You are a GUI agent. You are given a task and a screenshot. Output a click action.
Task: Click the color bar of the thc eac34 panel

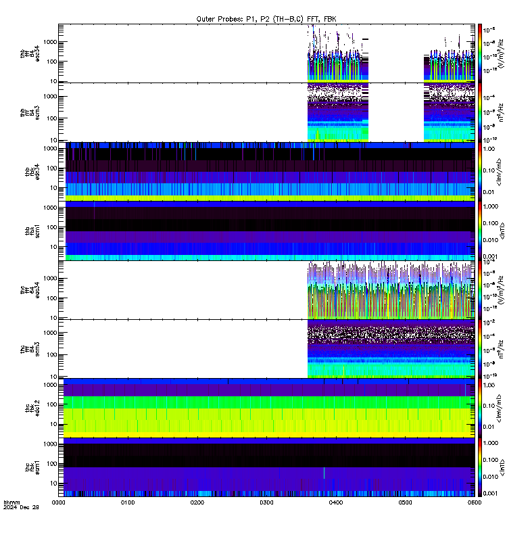480,290
